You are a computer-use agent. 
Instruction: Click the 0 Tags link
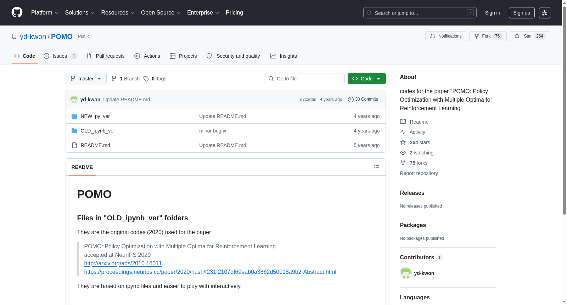pos(155,79)
